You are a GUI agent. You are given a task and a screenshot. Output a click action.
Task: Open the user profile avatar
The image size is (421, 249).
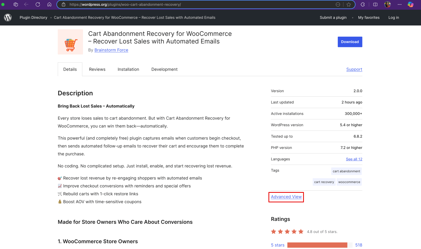tap(388, 4)
